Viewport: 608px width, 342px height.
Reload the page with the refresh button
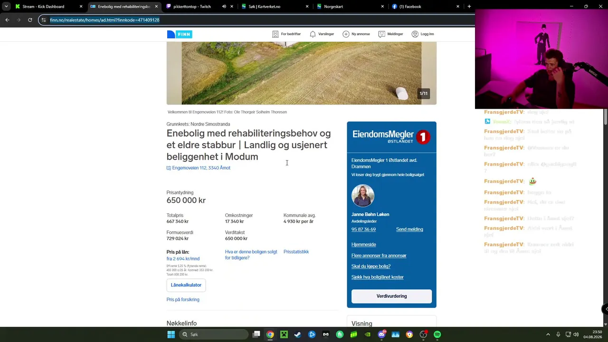[30, 20]
